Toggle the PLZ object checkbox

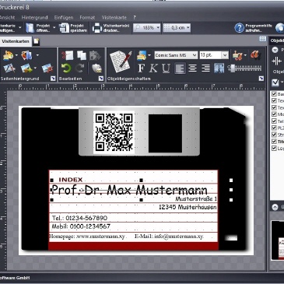tap(274, 128)
